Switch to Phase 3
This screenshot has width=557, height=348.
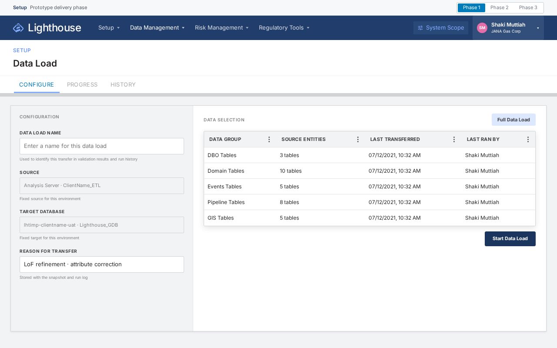tap(528, 7)
